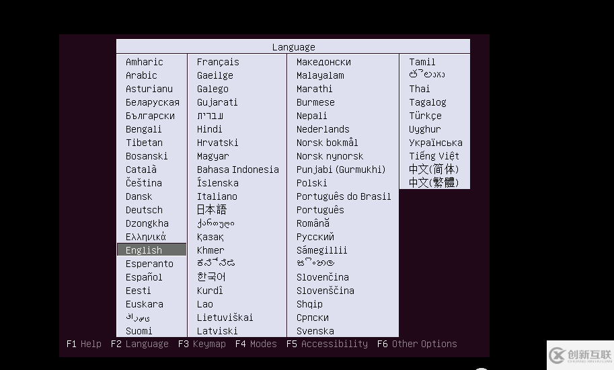Open F3 Keymap option

202,344
